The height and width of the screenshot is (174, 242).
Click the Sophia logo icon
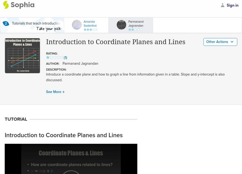(6, 5)
